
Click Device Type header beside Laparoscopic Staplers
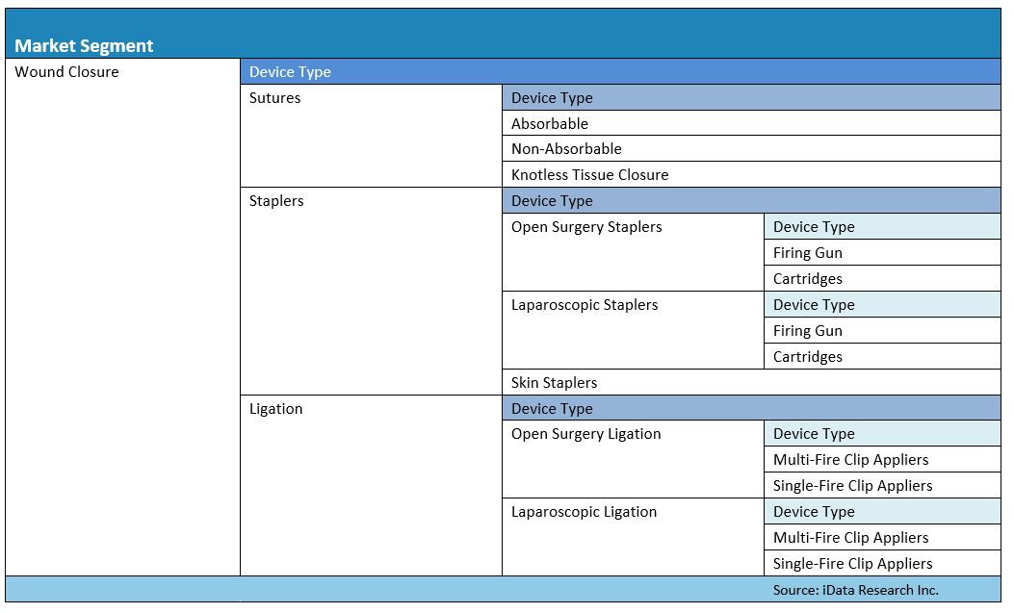(x=883, y=304)
